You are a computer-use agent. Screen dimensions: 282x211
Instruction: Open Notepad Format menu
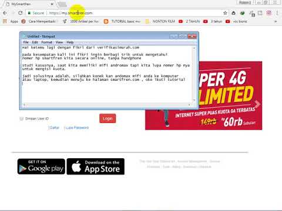(46, 42)
